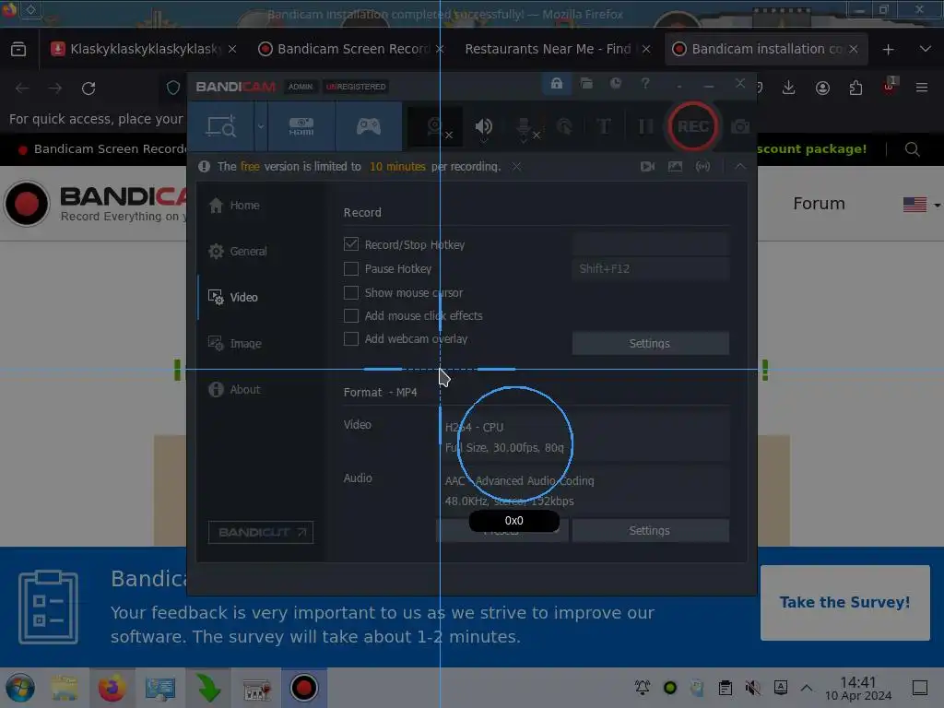Show hidden system tray icons
The width and height of the screenshot is (944, 708).
coord(807,688)
